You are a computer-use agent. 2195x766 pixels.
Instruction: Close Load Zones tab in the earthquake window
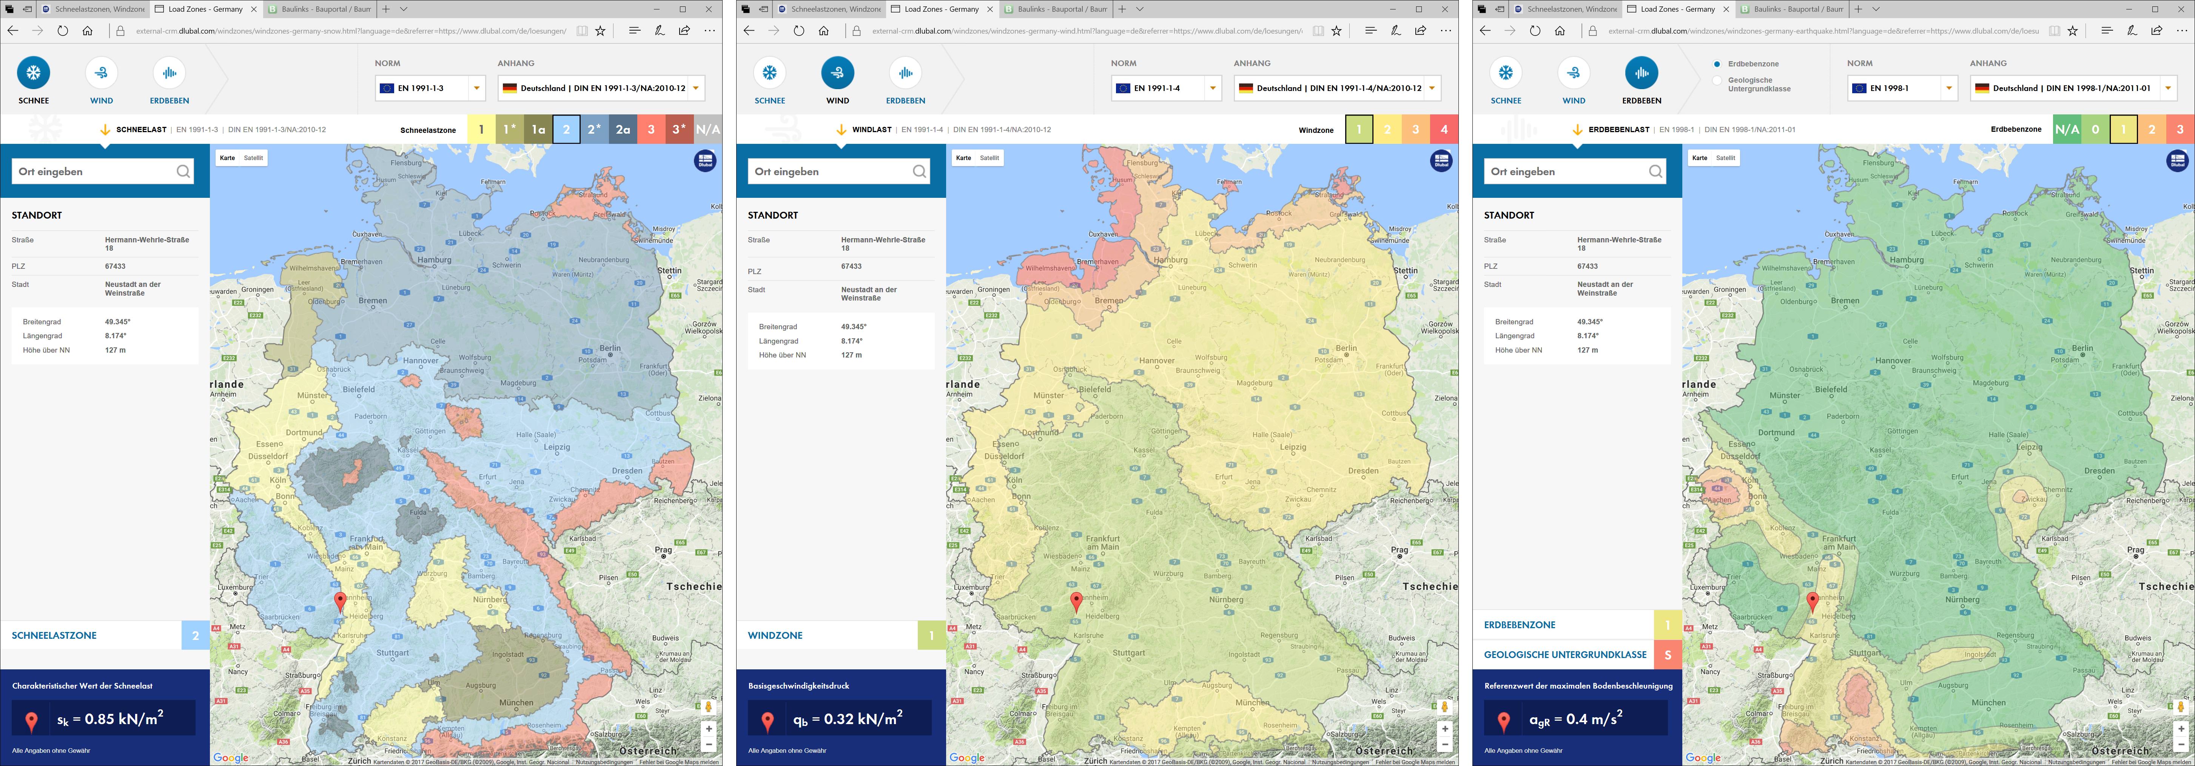coord(1726,9)
